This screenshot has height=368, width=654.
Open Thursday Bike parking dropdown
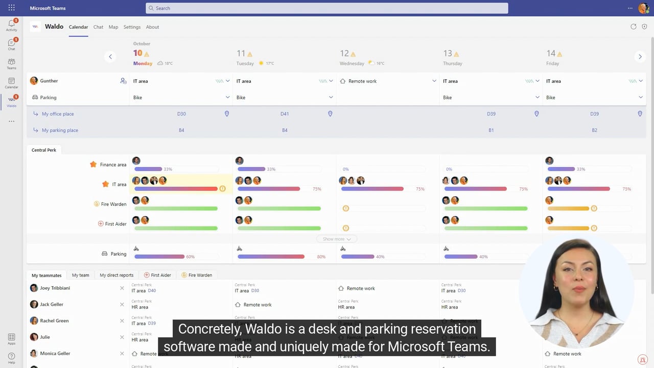538,98
